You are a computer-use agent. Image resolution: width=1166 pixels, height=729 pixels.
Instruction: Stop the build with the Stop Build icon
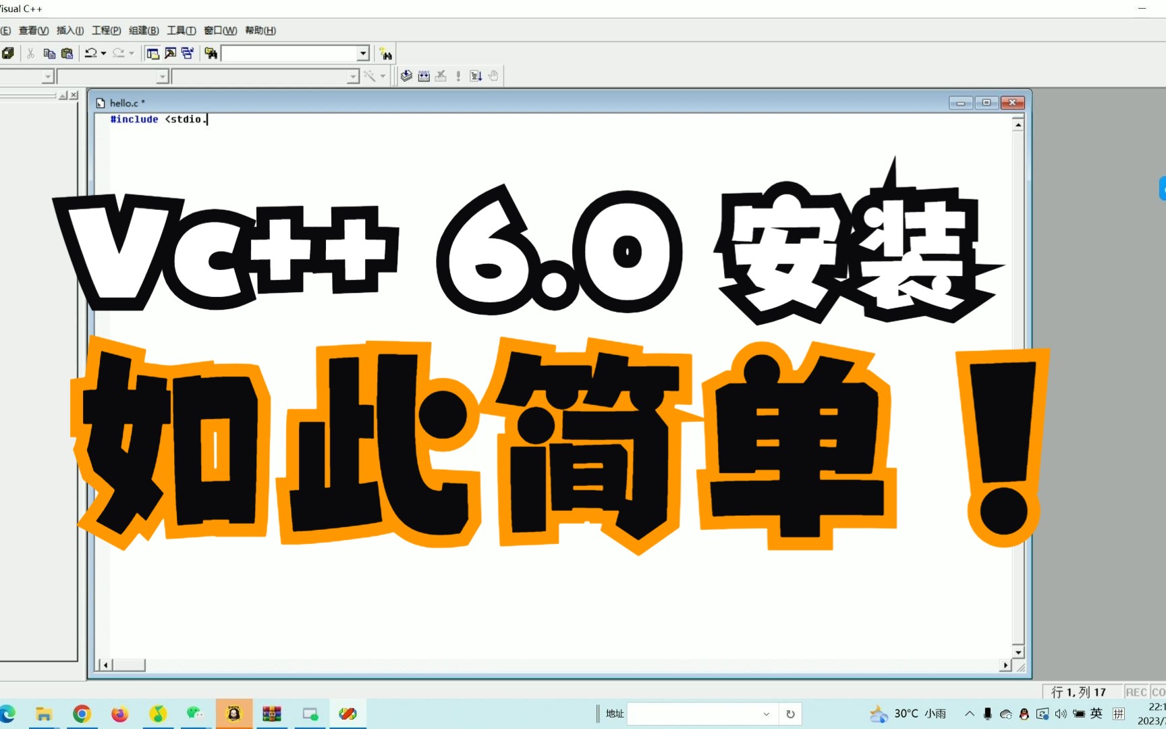tap(441, 76)
